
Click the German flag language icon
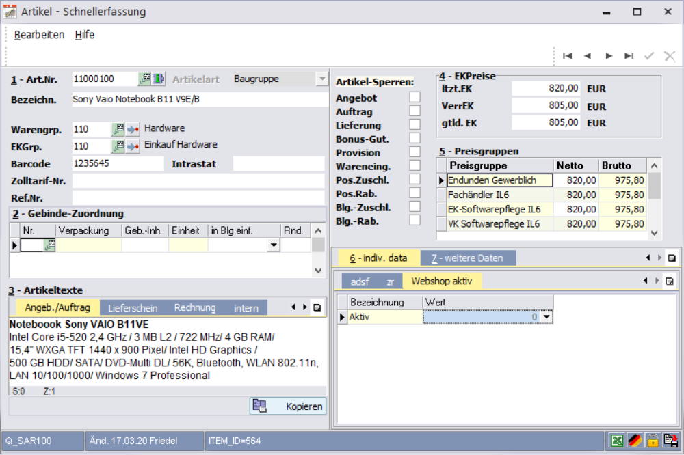click(x=635, y=441)
